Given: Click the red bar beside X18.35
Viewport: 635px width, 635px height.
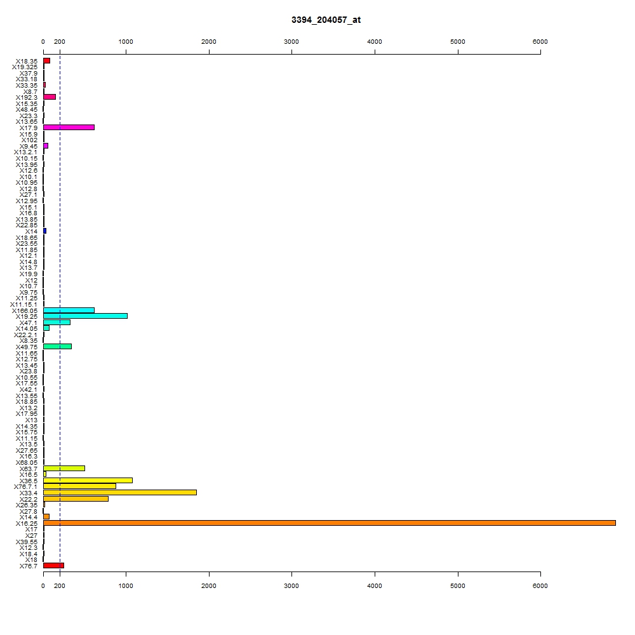Looking at the screenshot, I should pos(46,61).
